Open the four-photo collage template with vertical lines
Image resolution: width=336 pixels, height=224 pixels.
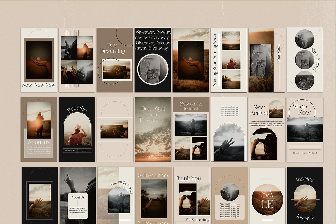77,60
